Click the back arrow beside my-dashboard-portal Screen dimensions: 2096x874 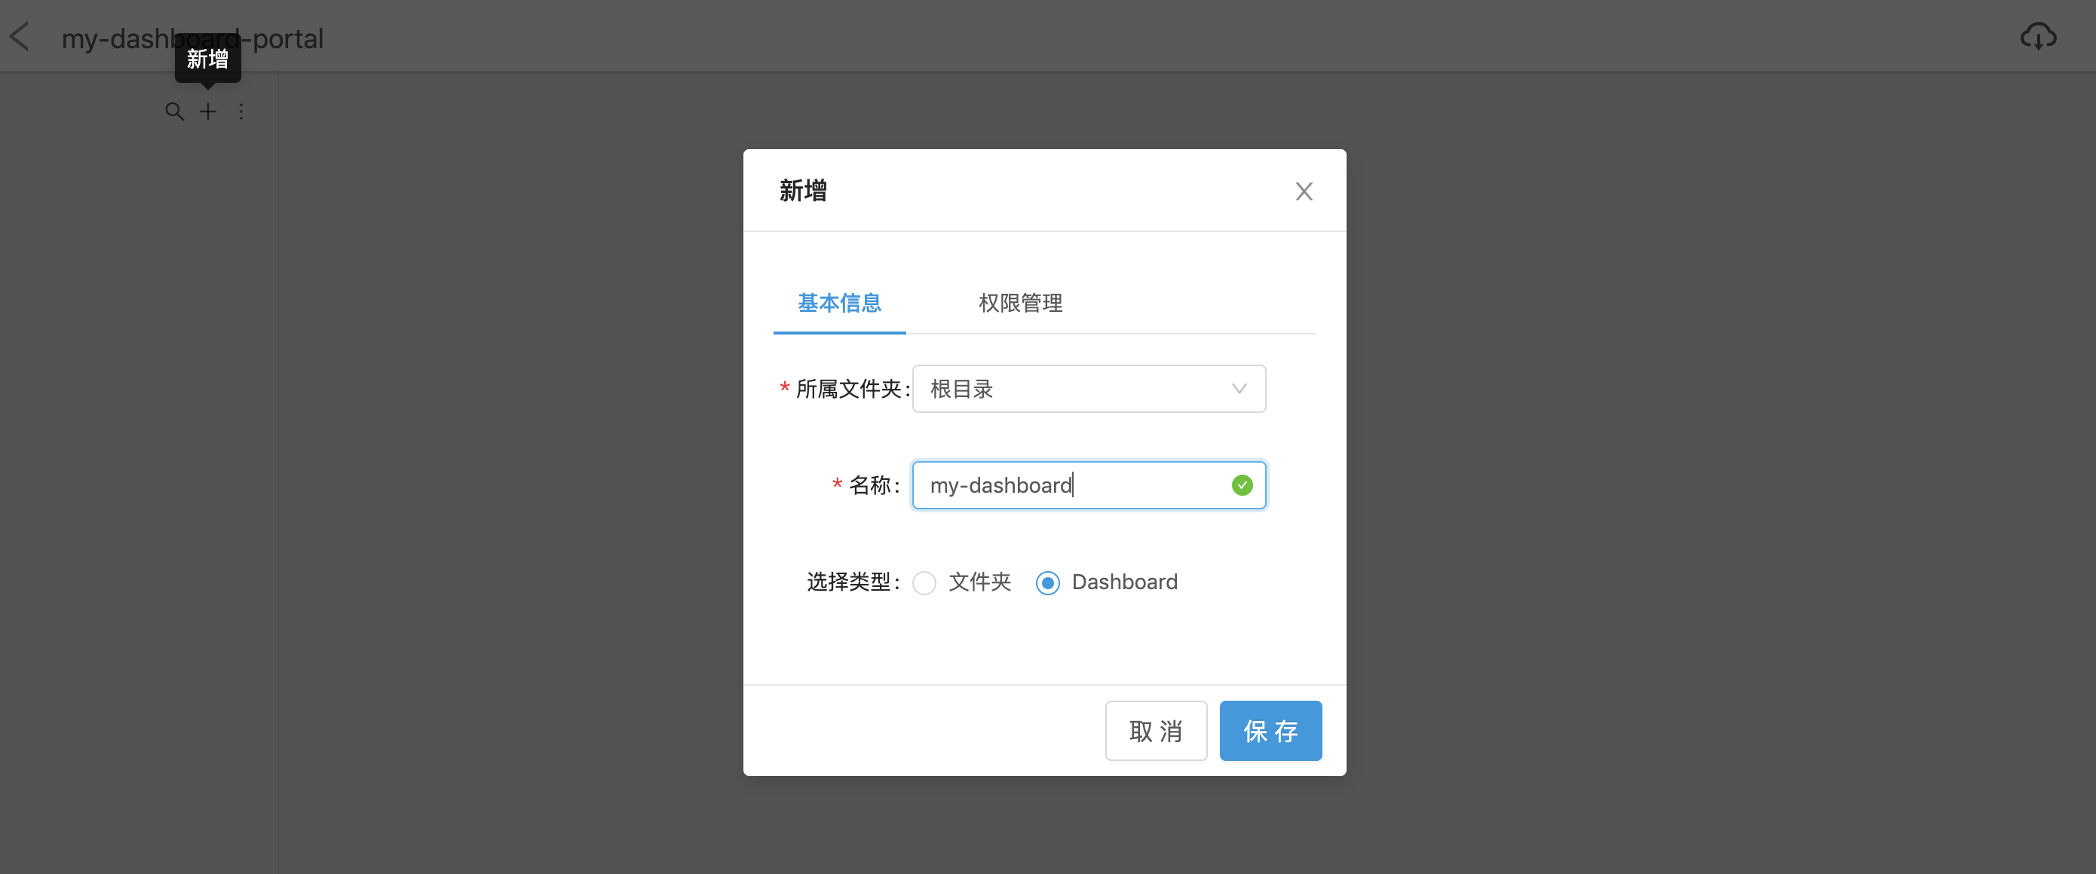(20, 38)
